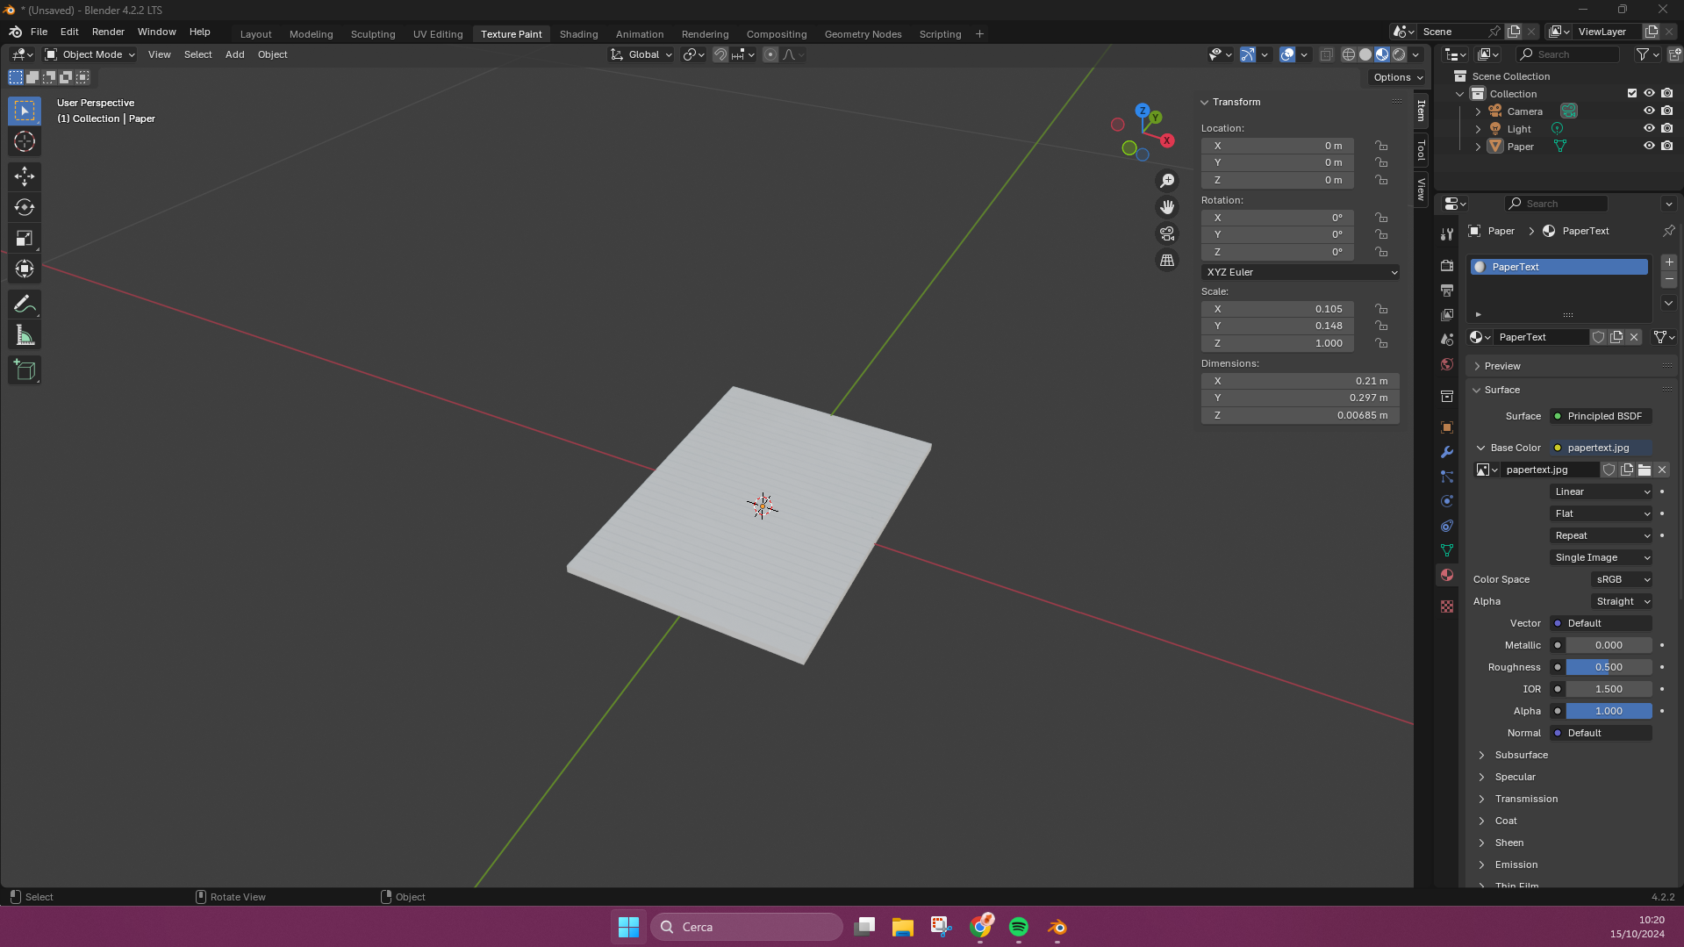The width and height of the screenshot is (1684, 947).
Task: Lock the Scale Y value
Action: pos(1381,326)
